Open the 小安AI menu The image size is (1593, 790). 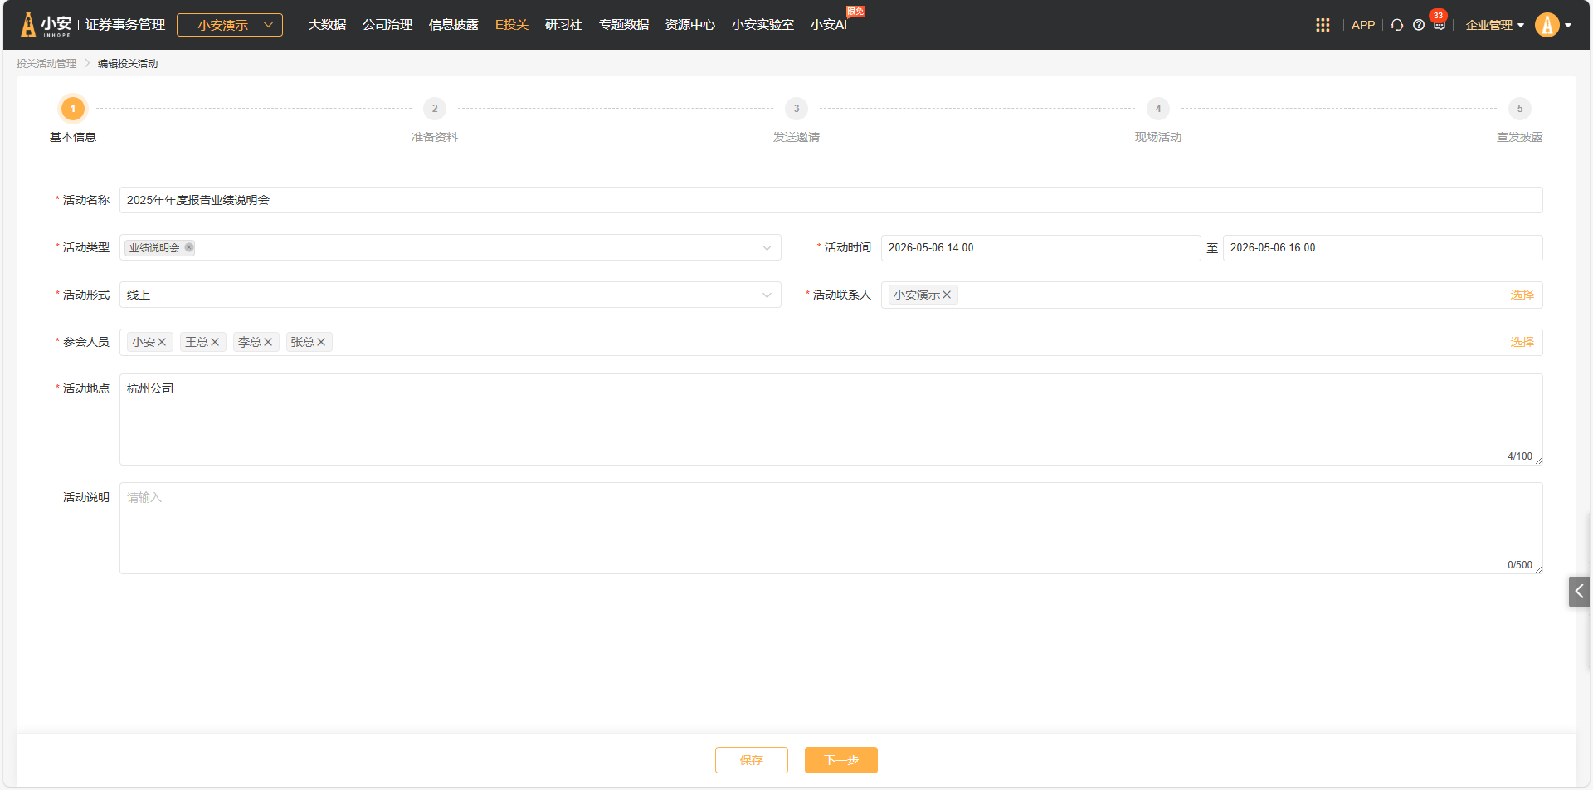coord(829,25)
